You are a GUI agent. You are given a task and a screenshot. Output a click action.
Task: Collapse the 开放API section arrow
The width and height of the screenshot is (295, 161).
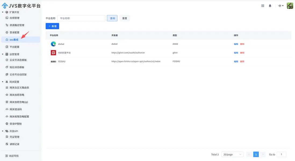click(3, 131)
